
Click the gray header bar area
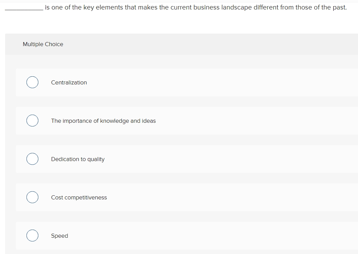point(204,44)
